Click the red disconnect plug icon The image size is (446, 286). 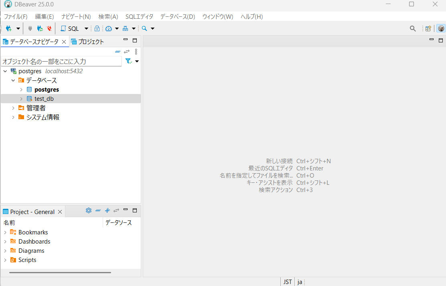49,28
